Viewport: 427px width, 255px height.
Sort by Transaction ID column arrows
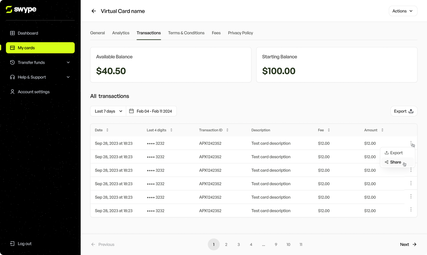pos(227,130)
